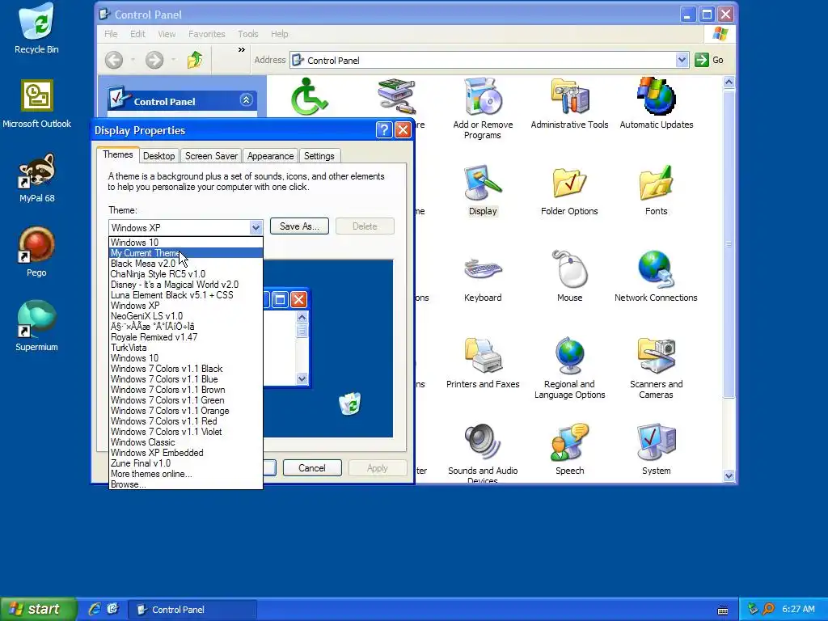The height and width of the screenshot is (621, 828).
Task: Switch to the Appearance tab
Action: pyautogui.click(x=270, y=156)
